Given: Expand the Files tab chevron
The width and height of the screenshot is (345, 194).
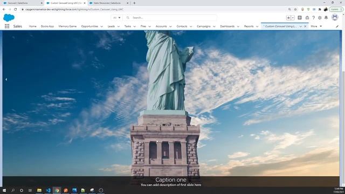Looking at the screenshot, I should coord(150,26).
